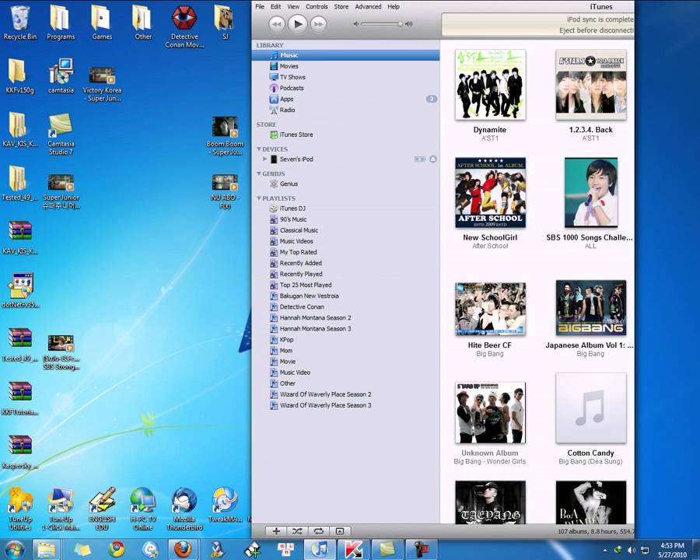This screenshot has width=700, height=560.
Task: Launch ENGLISH EDU desktop shortcut
Action: [102, 509]
